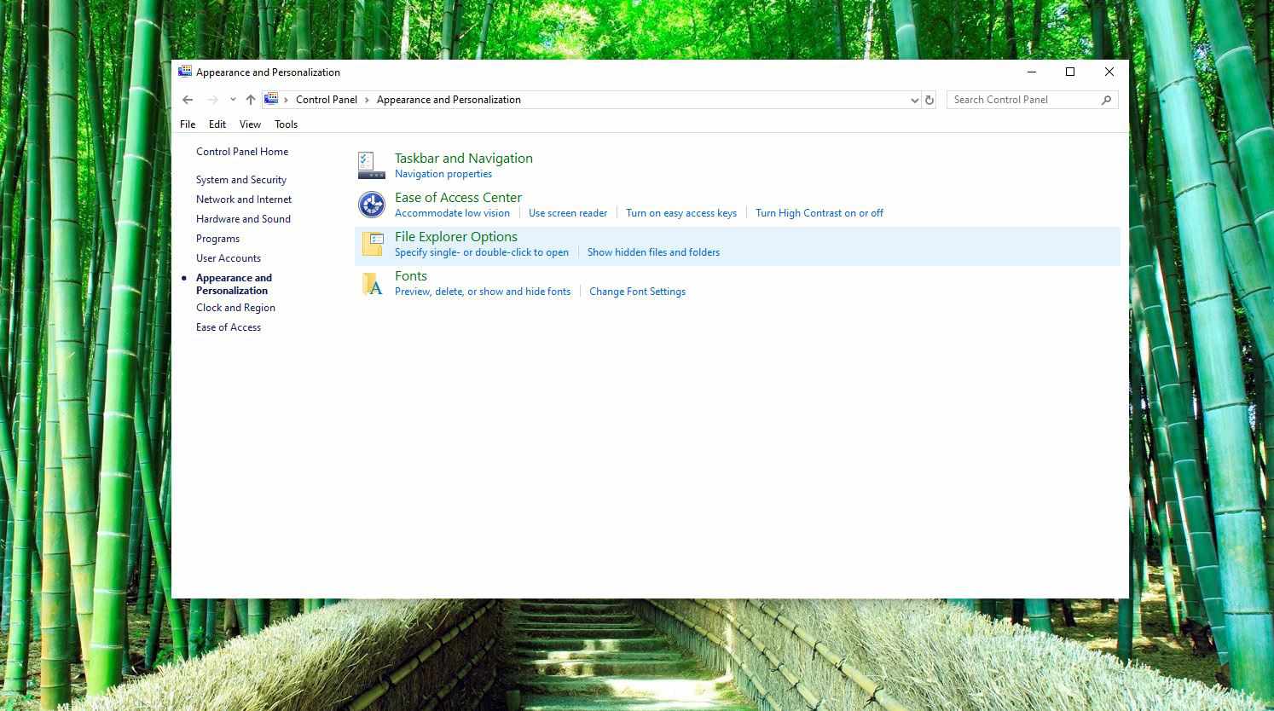Go forward with the Forward arrow
Screen dimensions: 1274x711
pos(212,100)
